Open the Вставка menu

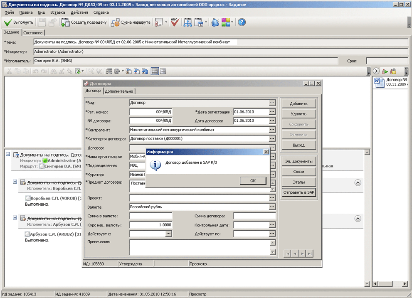(57, 12)
